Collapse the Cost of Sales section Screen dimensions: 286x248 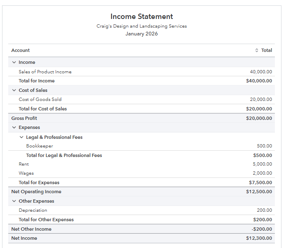click(14, 90)
